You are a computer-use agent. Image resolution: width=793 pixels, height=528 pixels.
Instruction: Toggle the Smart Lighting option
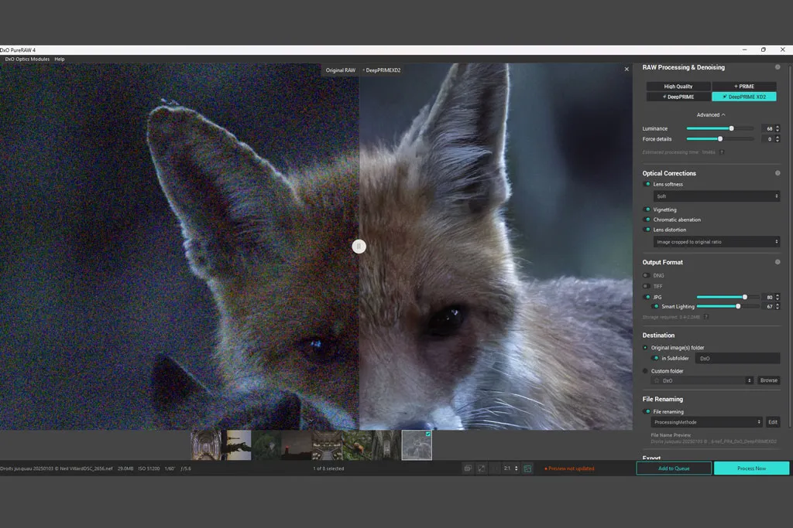coord(654,306)
